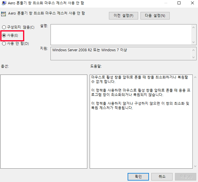Go to 이전 설정(P) previous setting
This screenshot has height=182, width=198.
tap(123, 16)
